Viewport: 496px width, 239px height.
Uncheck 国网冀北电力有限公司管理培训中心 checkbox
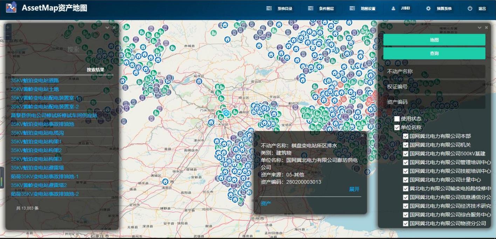click(406, 162)
